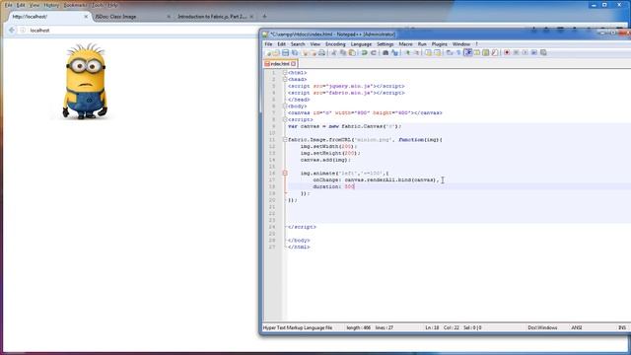The width and height of the screenshot is (631, 355).
Task: Create a new file in Notepad++ toolbar
Action: click(268, 52)
